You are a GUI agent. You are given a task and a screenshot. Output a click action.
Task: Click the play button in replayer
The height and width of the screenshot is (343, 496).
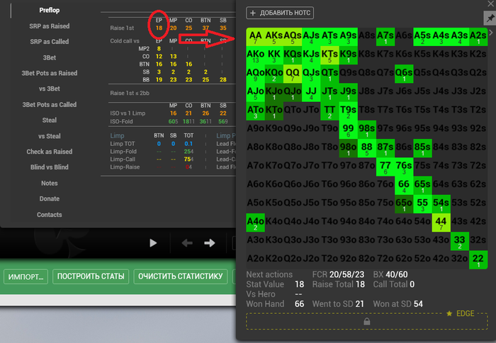click(153, 243)
